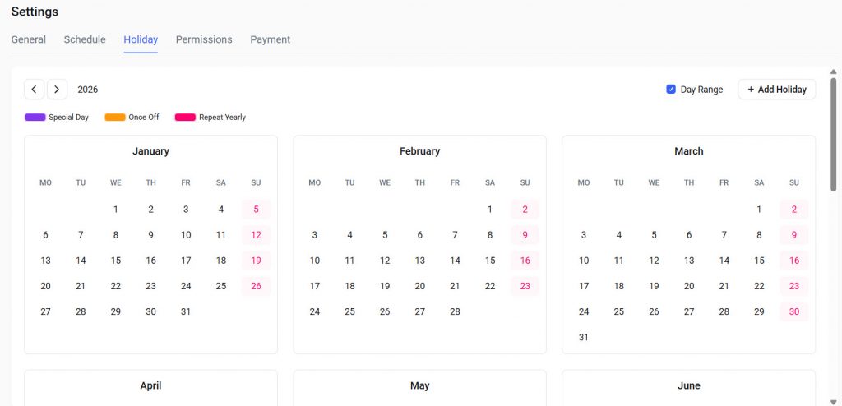Click the purple Special Day swatch
Image resolution: width=842 pixels, height=406 pixels.
click(x=35, y=118)
